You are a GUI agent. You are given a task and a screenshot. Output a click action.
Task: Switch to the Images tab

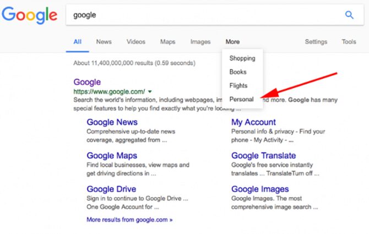(x=200, y=42)
